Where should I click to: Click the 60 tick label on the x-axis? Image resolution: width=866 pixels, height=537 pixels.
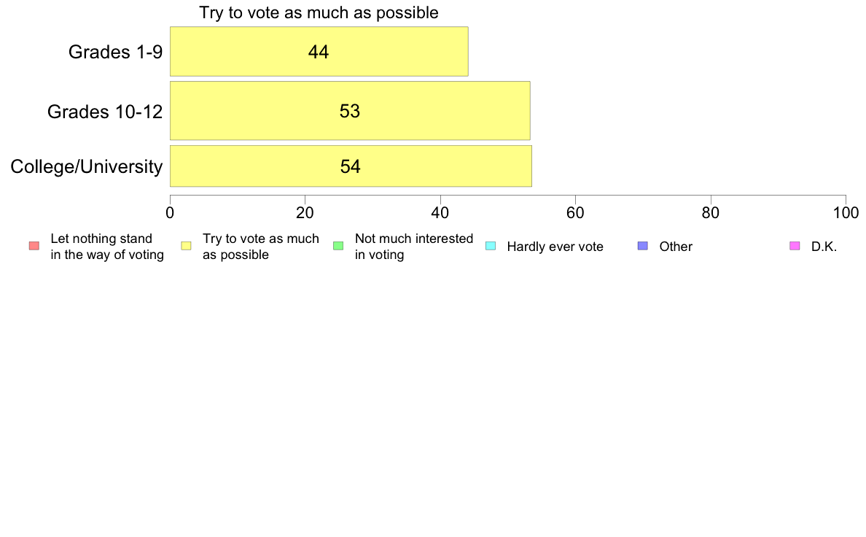tap(575, 213)
